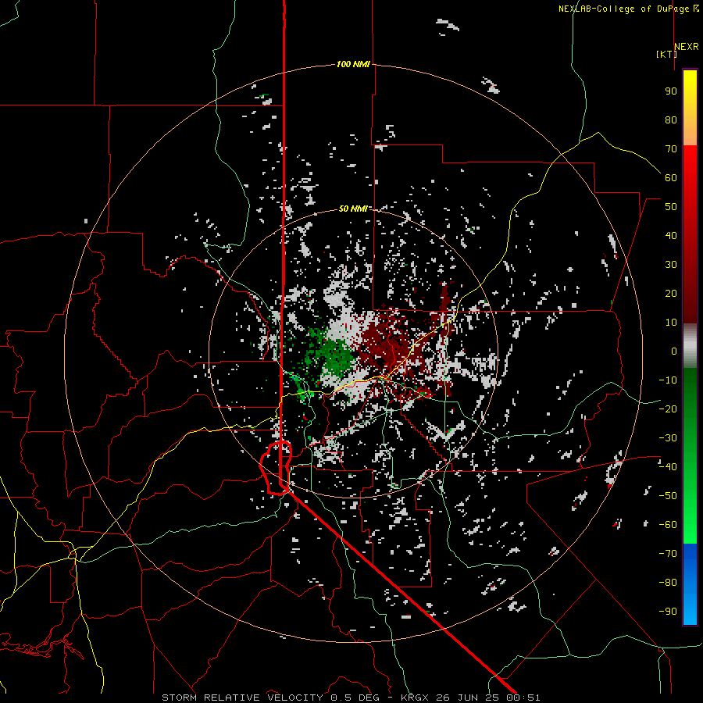Click the 50 NMI range ring label
Image resolution: width=703 pixels, height=703 pixels.
click(x=353, y=209)
